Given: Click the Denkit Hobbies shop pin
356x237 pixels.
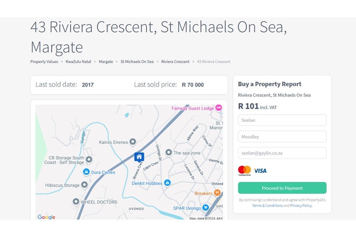Looking at the screenshot, I should click(167, 183).
